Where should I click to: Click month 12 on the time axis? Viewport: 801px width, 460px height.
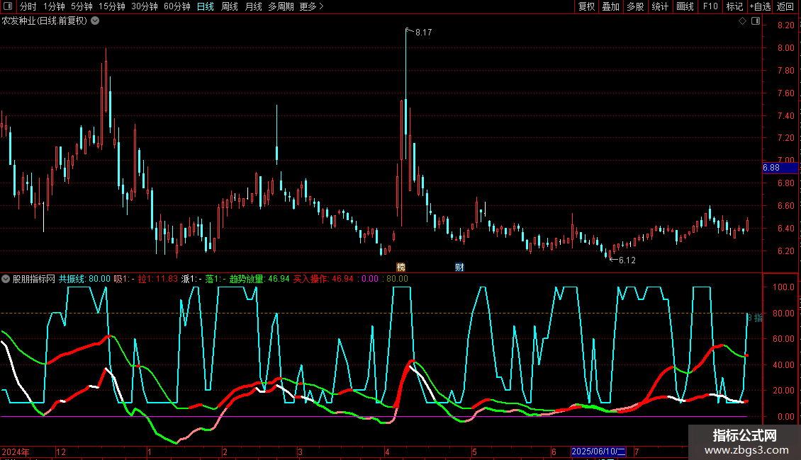(61, 452)
